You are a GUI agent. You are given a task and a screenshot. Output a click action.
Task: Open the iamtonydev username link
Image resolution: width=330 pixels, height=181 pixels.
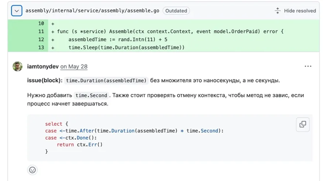click(x=43, y=67)
